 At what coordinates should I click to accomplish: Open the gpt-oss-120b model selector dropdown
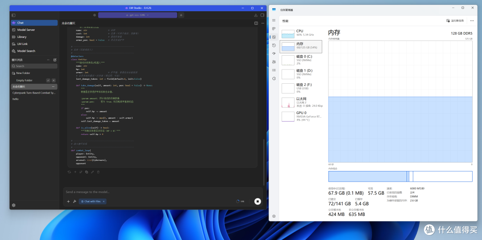137,15
